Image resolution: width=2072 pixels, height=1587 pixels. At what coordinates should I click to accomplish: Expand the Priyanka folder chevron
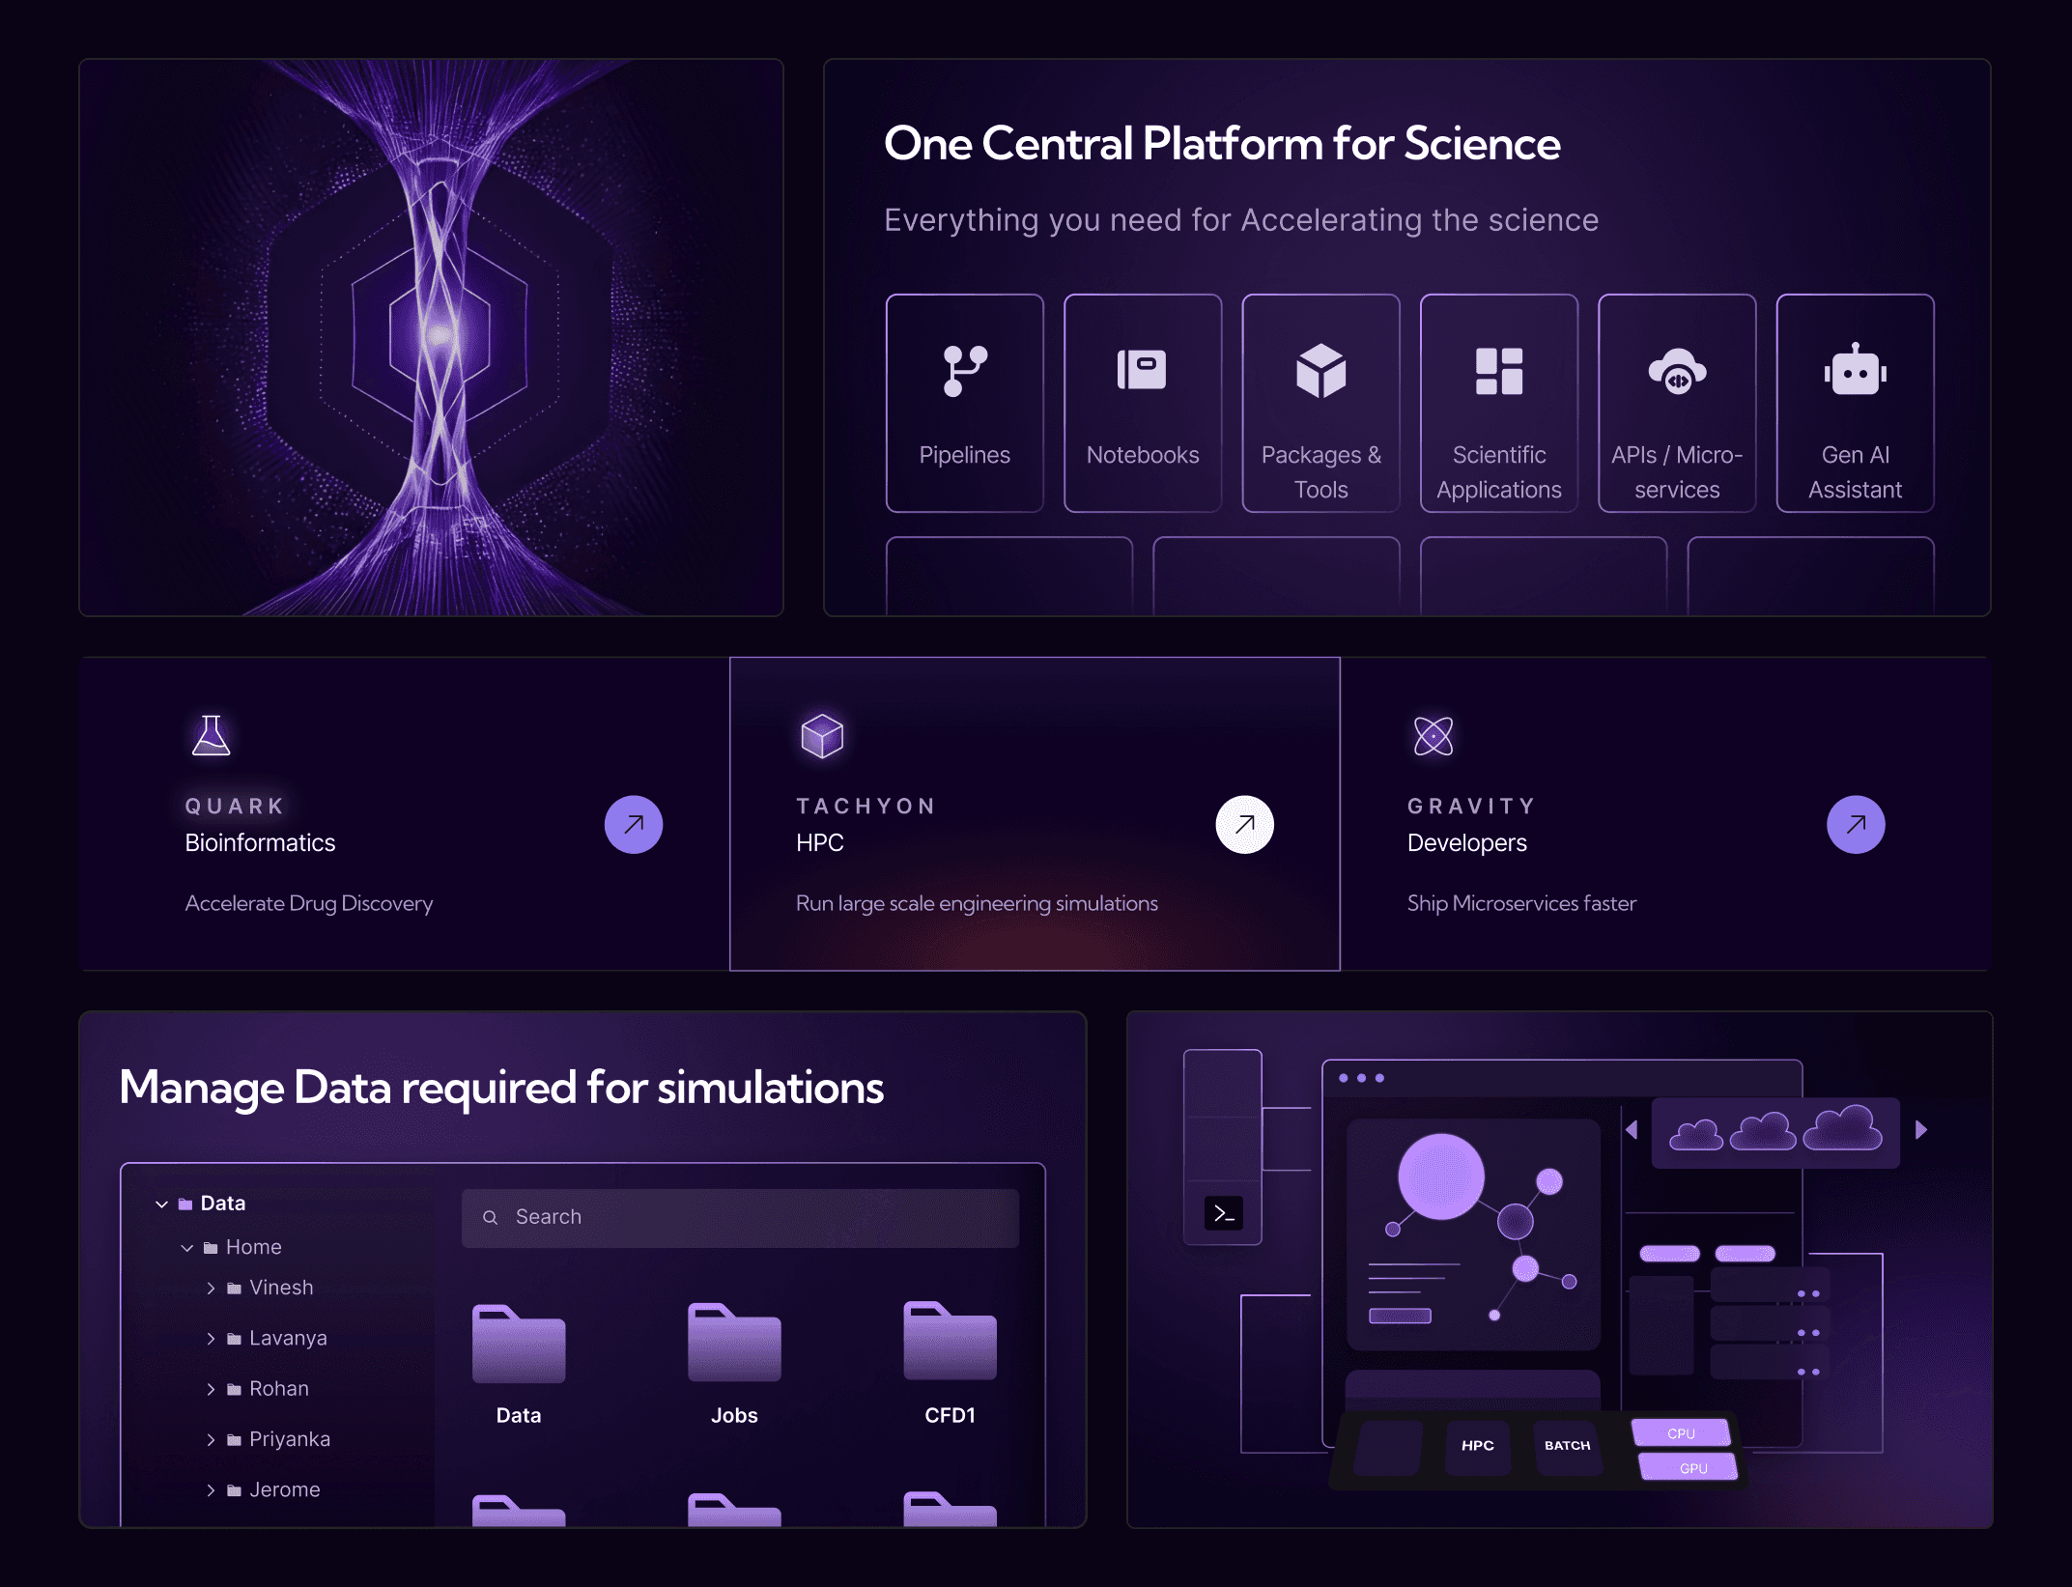click(x=211, y=1440)
